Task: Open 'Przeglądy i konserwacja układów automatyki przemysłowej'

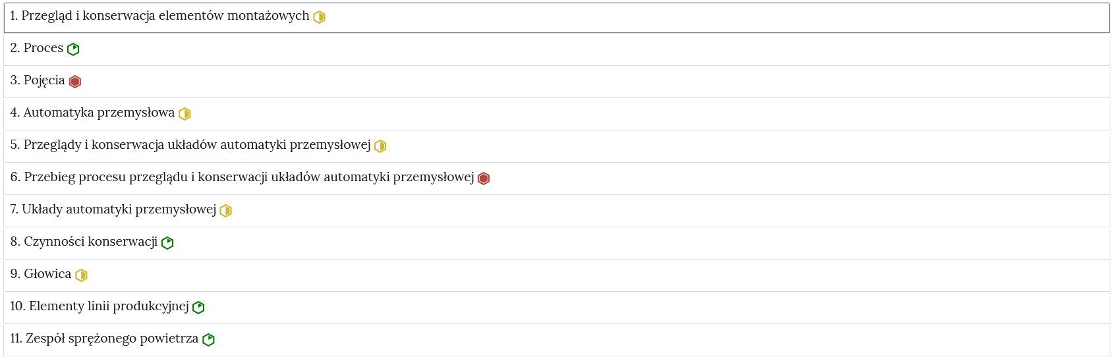Action: point(196,145)
